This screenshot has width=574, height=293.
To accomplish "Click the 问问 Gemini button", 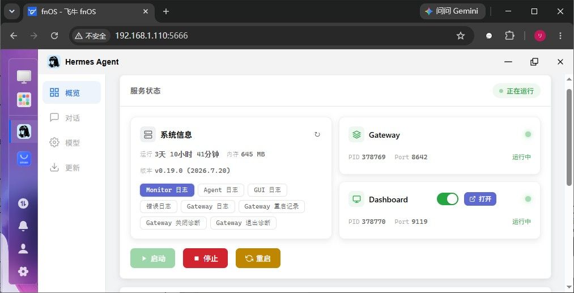I will coord(453,11).
